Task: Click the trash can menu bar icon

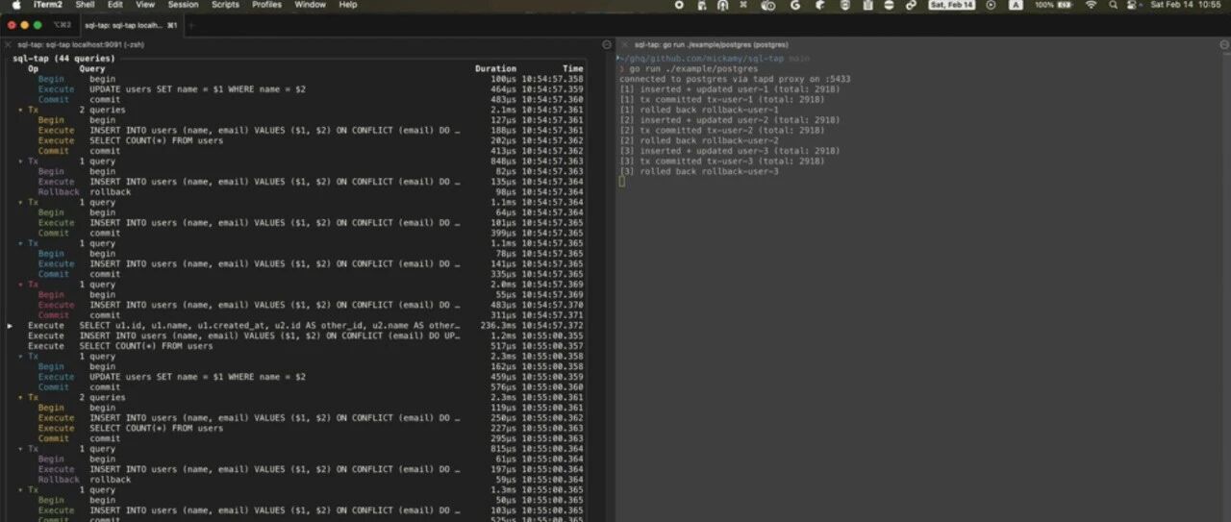Action: [x=867, y=5]
